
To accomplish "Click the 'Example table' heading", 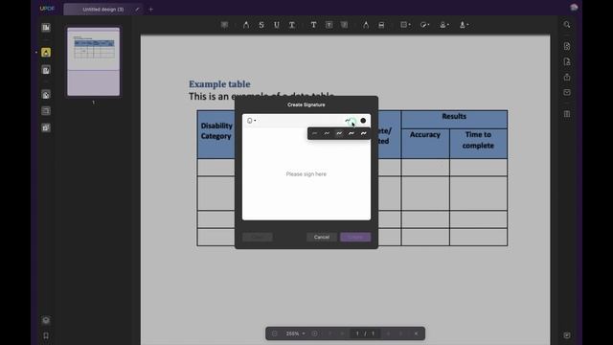I will 219,84.
